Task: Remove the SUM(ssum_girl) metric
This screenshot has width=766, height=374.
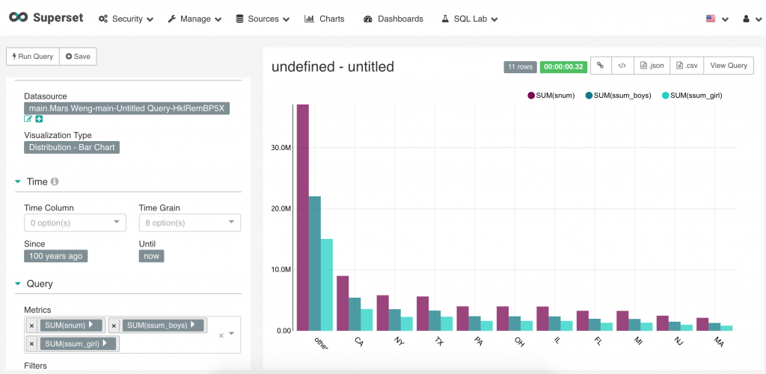Action: (x=31, y=344)
